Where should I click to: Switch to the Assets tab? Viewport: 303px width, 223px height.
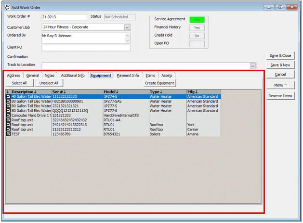167,75
